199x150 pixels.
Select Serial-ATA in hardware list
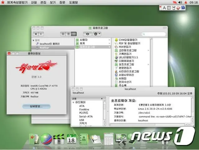86,116
